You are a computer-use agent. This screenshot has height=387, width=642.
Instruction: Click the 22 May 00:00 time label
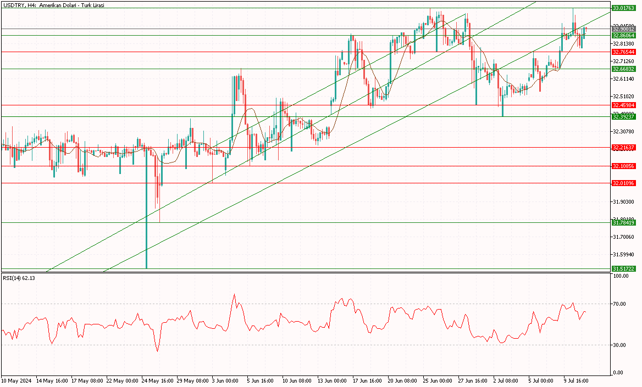point(123,381)
